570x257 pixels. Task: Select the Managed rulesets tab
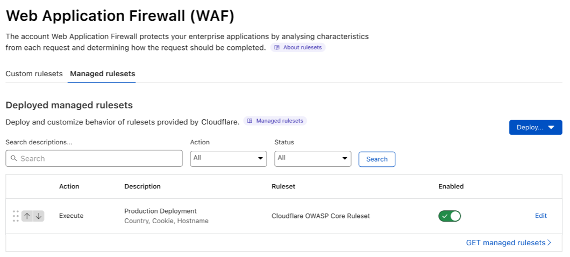click(102, 74)
